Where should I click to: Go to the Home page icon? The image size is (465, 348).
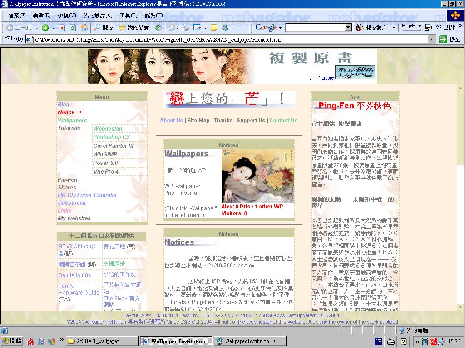[84, 28]
